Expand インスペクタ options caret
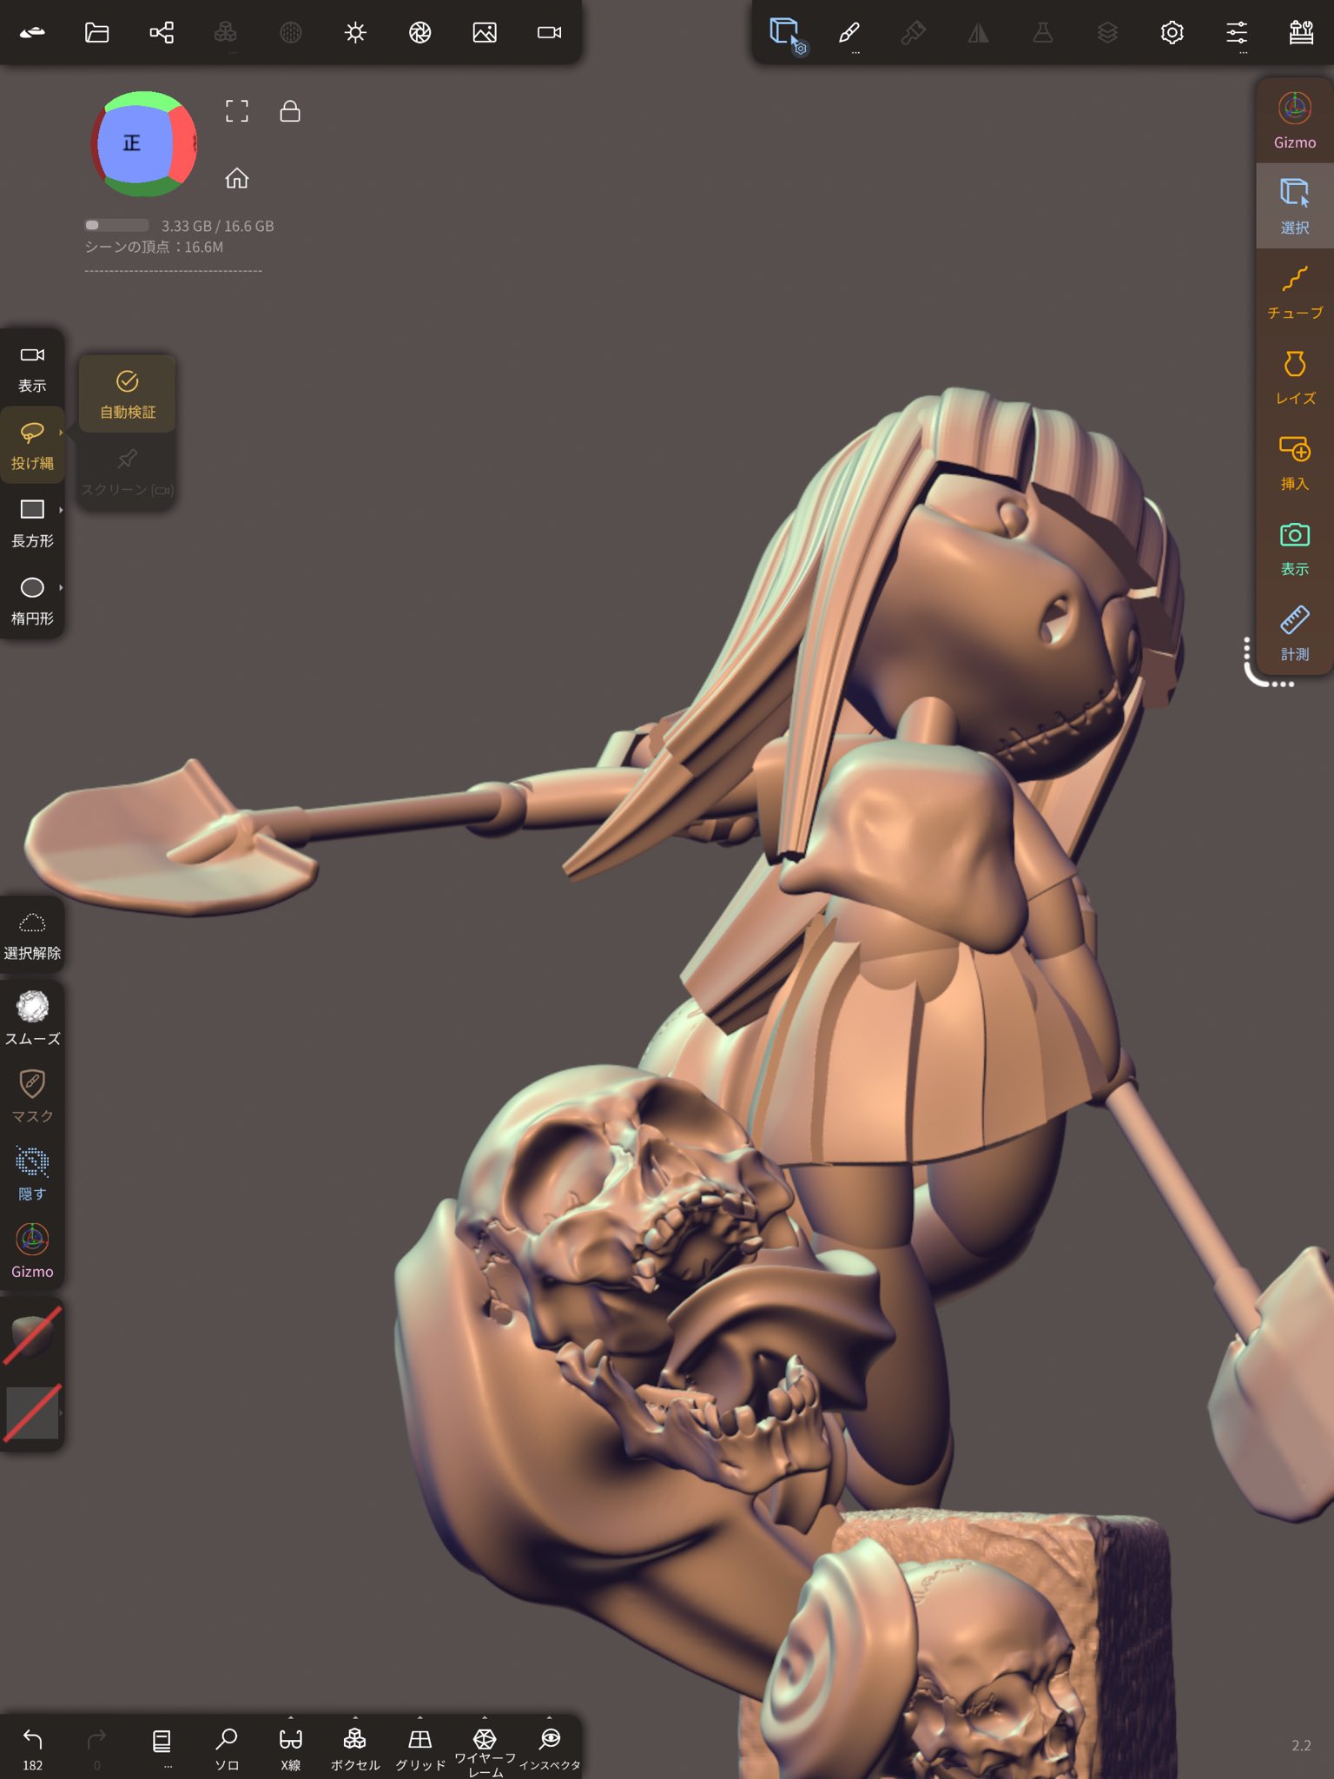1334x1779 pixels. tap(549, 1717)
